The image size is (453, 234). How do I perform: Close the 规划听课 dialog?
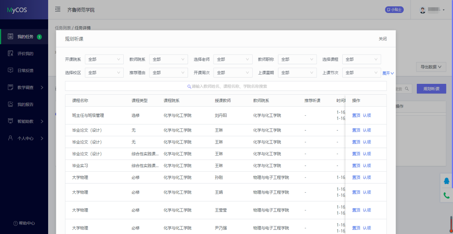[x=382, y=39]
